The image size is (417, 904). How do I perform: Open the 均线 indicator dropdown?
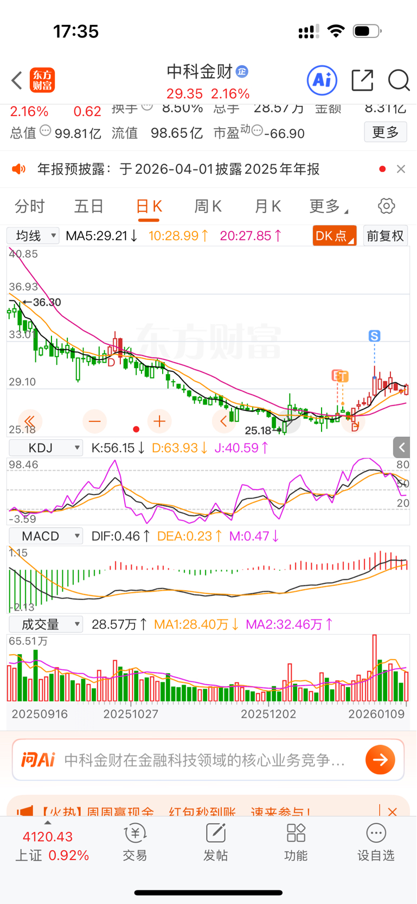click(33, 236)
